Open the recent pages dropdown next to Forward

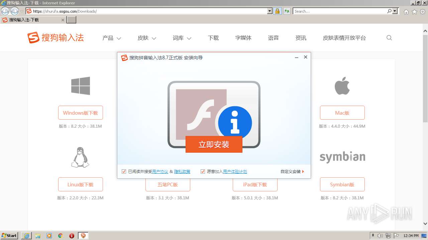point(22,11)
